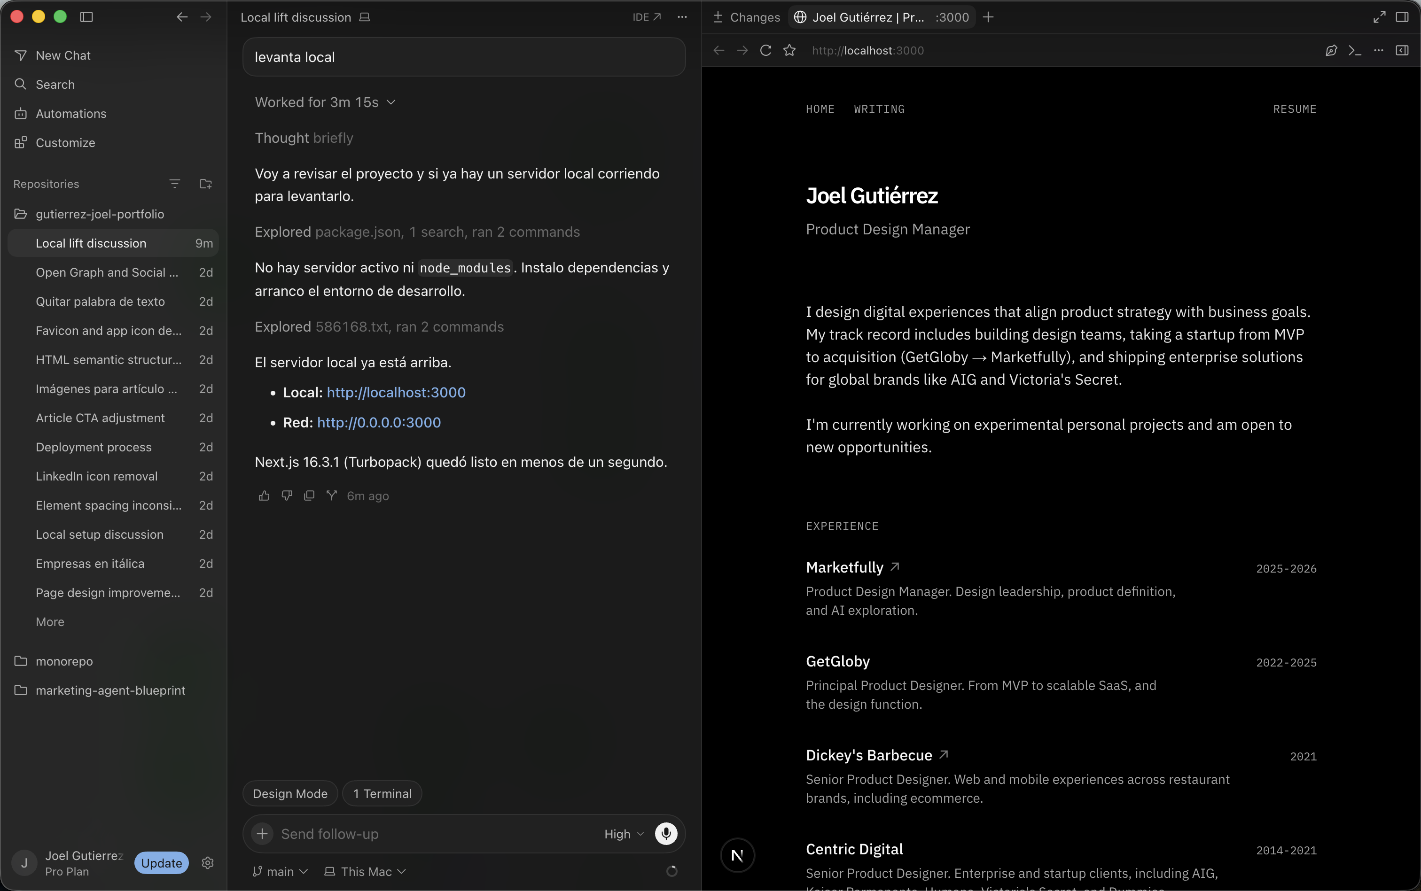
Task: Open the Element spacing inconsistency chat
Action: (113, 505)
